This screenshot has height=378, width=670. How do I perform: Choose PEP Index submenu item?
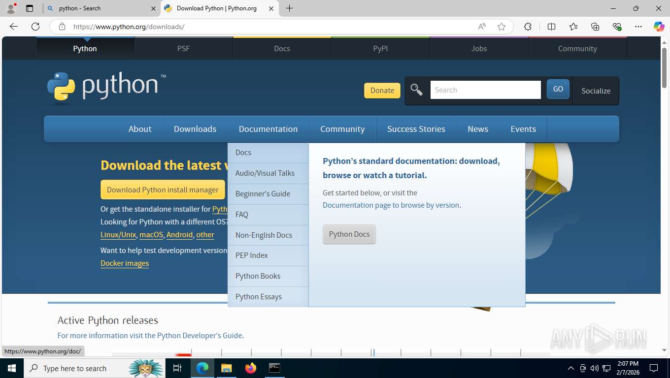pyautogui.click(x=268, y=255)
